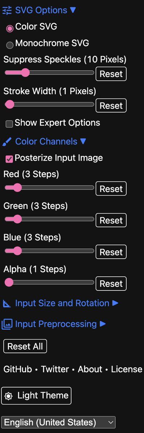Open the English (United States) language dropdown

click(x=58, y=422)
